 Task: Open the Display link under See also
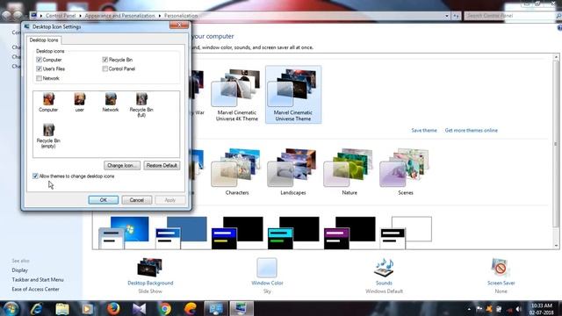tap(19, 270)
